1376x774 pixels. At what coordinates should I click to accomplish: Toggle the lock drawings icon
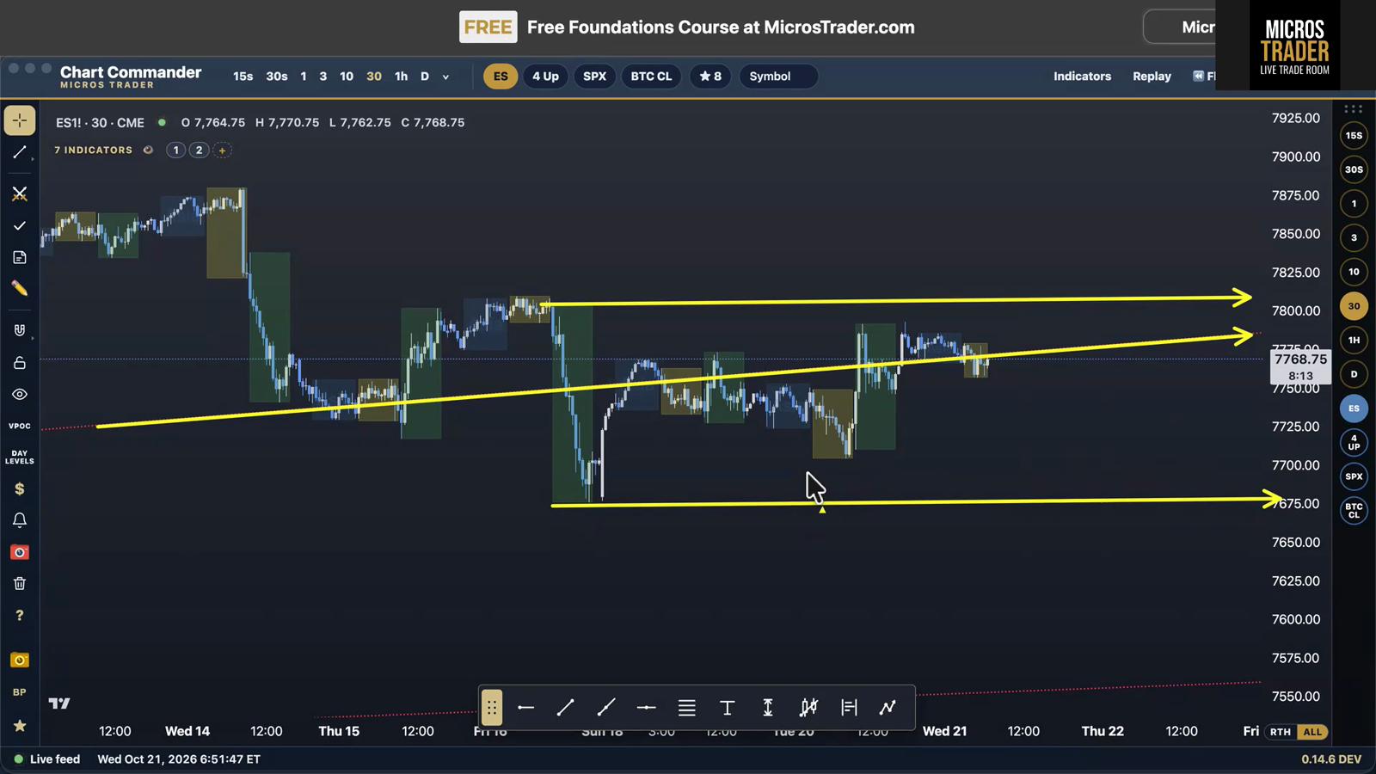[x=20, y=362]
